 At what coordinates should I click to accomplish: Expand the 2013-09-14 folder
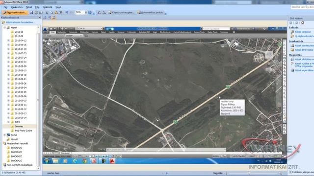click(x=8, y=118)
